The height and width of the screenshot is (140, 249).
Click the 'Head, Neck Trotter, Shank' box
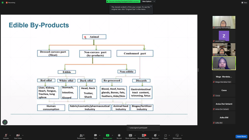[88, 93]
